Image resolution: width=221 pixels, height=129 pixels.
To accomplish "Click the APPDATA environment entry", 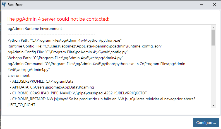I will (x=53, y=87).
